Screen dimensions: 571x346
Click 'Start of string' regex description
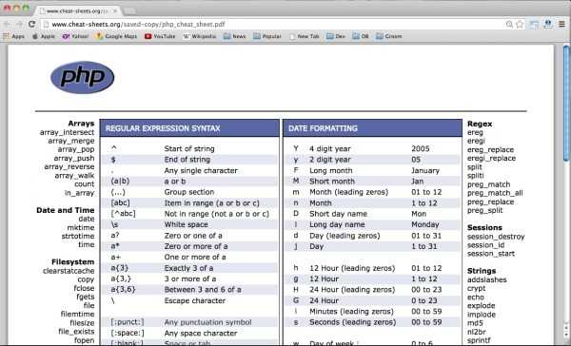pos(189,149)
